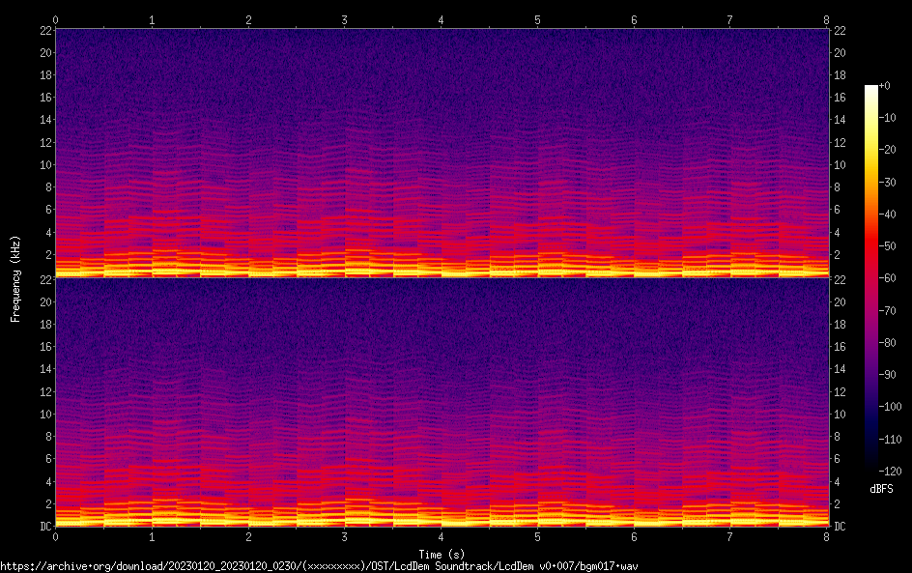Screen dimensions: 912x573
Task: Click the "-60" label on the color scale
Action: [888, 277]
